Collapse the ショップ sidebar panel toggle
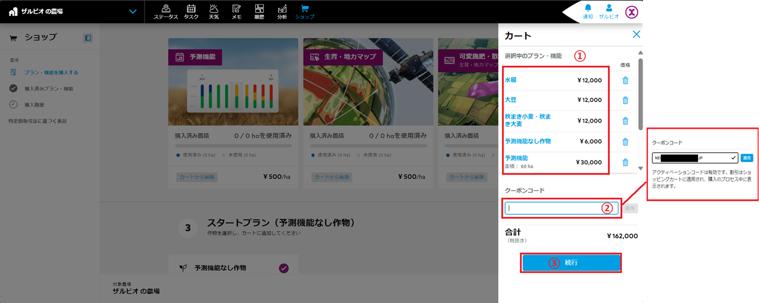759x303 pixels. (x=88, y=38)
